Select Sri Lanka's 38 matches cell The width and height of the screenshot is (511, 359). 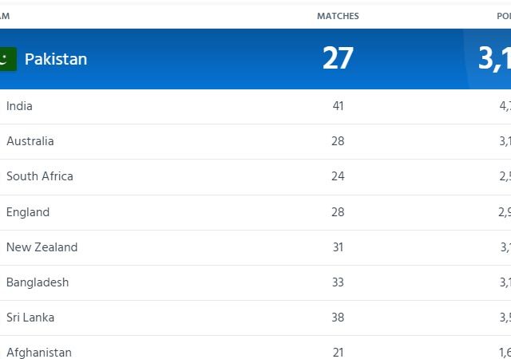click(x=338, y=318)
